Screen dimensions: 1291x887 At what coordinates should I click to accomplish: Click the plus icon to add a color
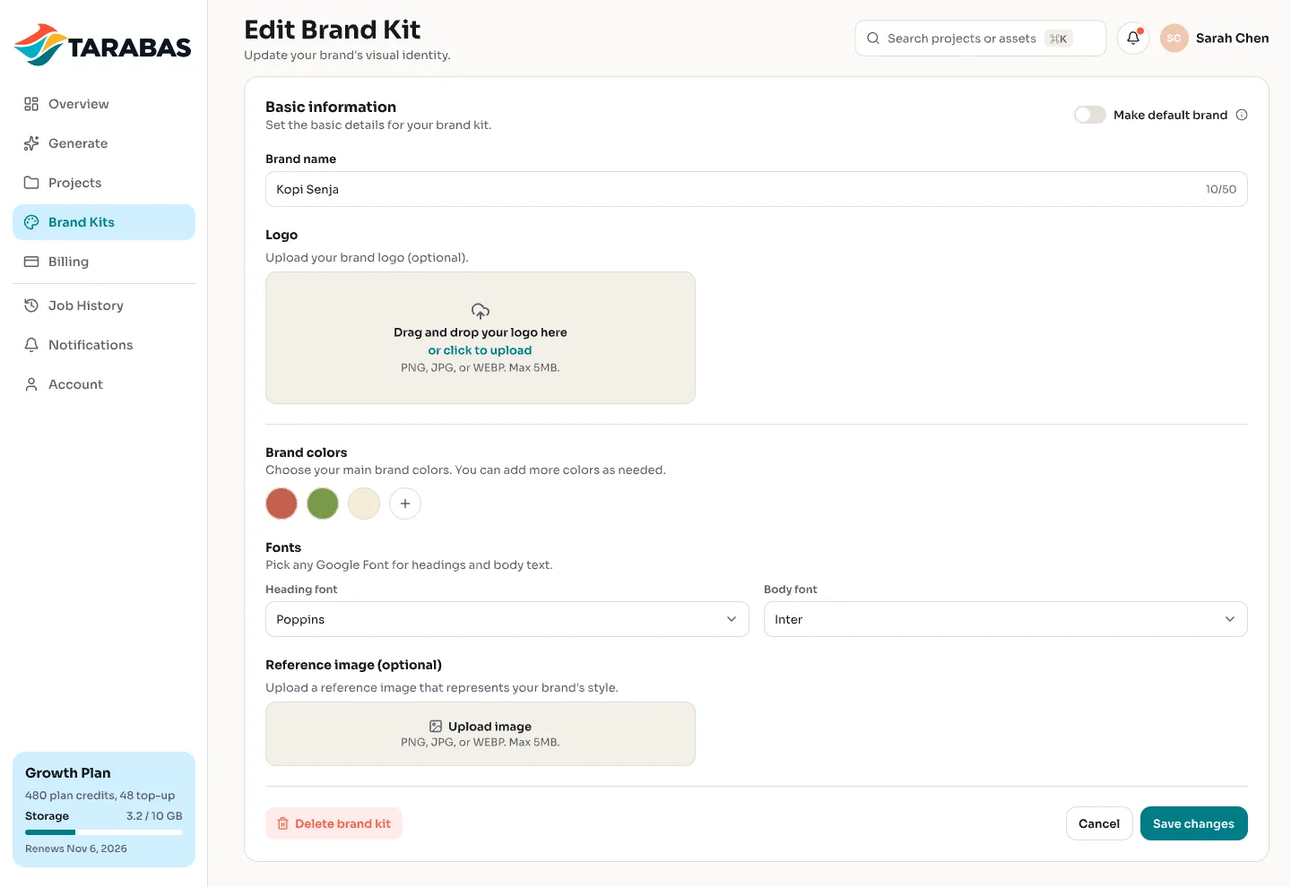(405, 504)
